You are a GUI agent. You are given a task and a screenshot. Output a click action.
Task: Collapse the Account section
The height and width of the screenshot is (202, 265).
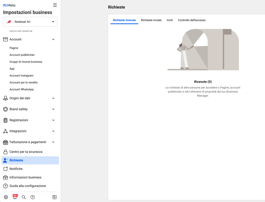(x=53, y=39)
